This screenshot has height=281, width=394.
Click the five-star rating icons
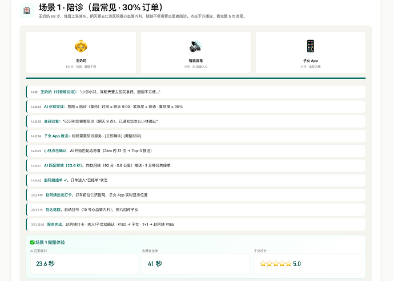click(276, 264)
